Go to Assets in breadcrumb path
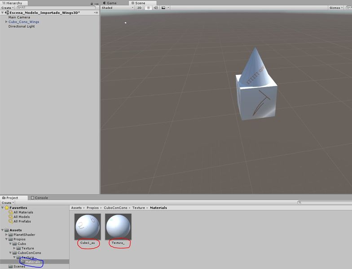Screen dimensions: 352x269 (x=76, y=208)
